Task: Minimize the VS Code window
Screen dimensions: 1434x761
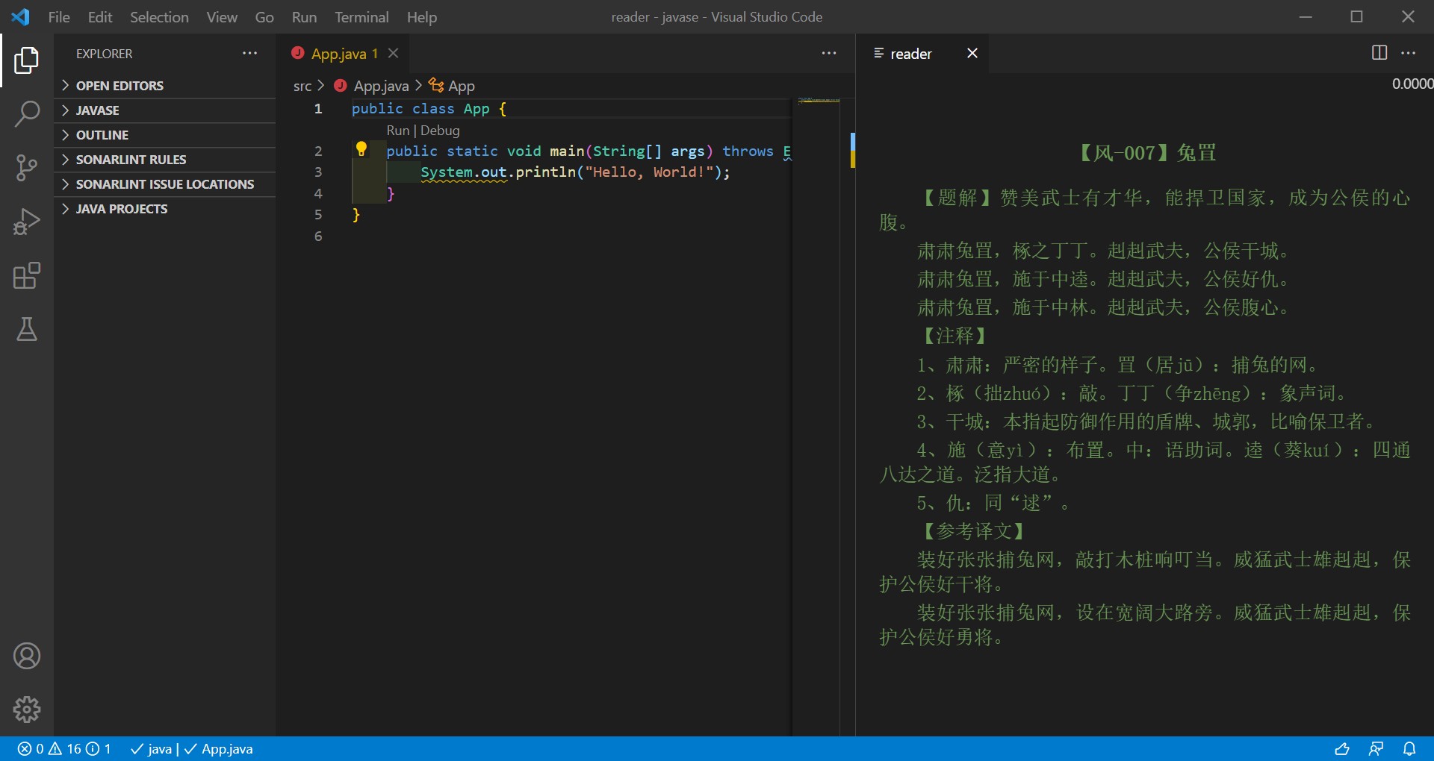Action: 1306,16
